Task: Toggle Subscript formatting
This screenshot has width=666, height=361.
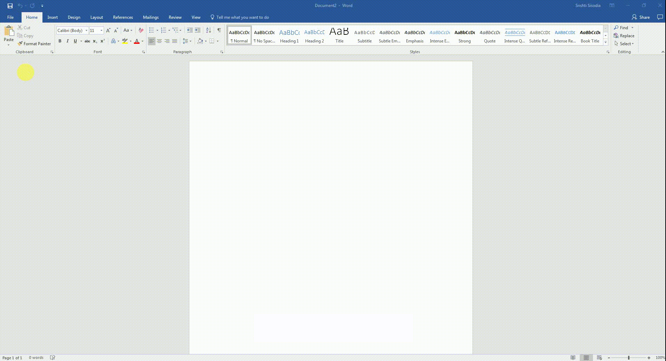Action: pyautogui.click(x=95, y=41)
